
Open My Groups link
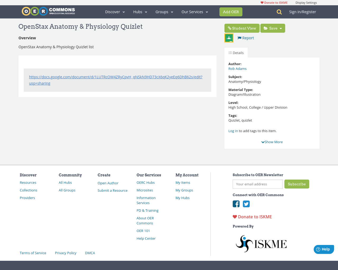184,190
